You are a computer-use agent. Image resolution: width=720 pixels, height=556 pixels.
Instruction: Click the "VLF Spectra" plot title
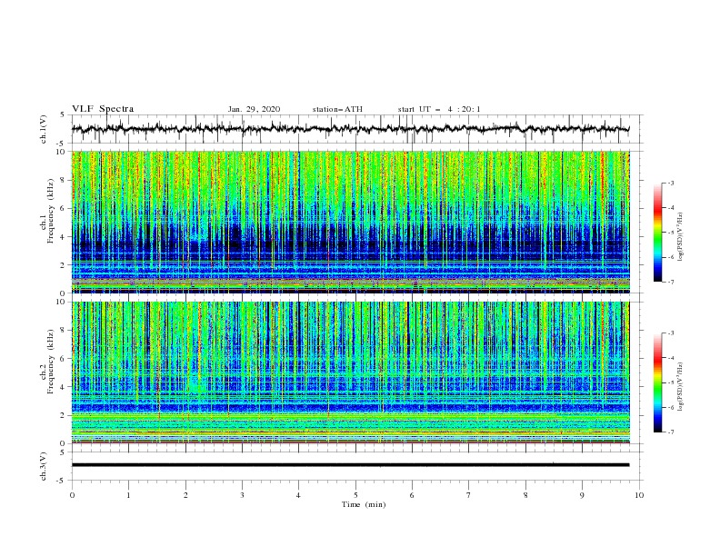103,109
